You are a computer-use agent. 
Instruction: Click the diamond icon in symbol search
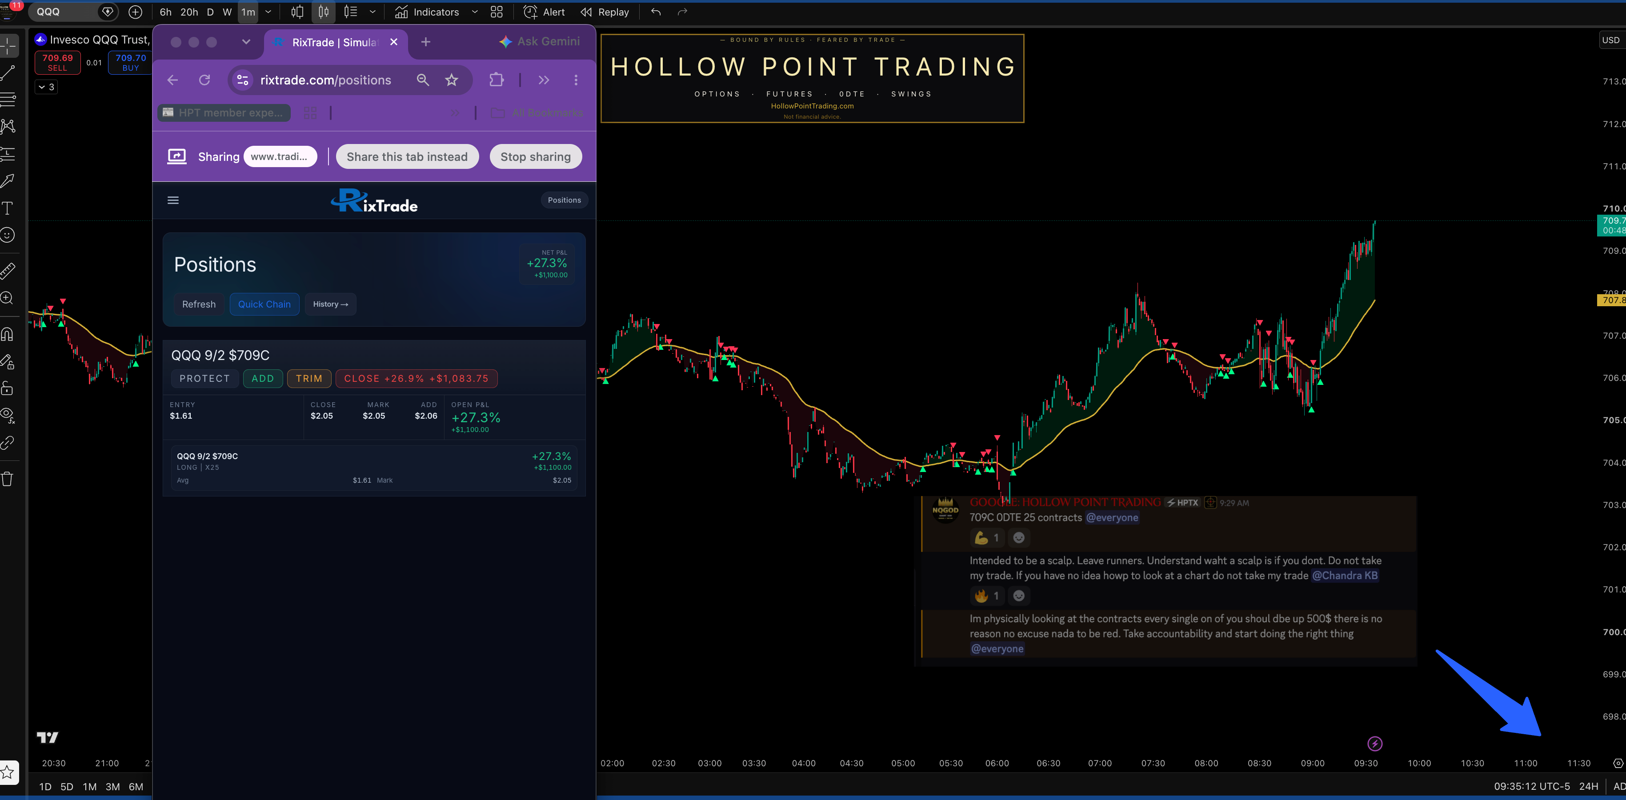coord(107,12)
